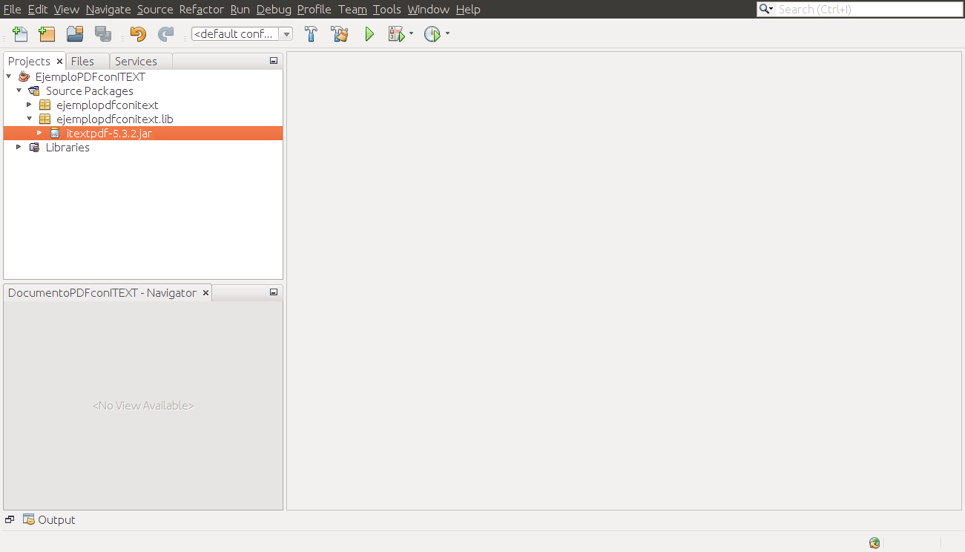Redo the last action via the Redo icon
Viewport: 965px width, 552px height.
click(x=165, y=33)
